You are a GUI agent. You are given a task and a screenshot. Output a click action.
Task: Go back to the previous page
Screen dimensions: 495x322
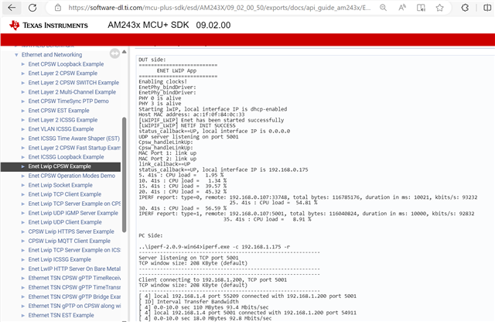(x=12, y=8)
